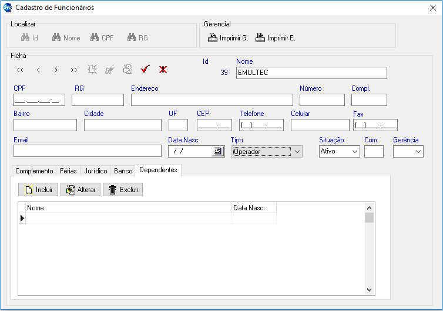This screenshot has height=311, width=443.
Task: Go to next record with > button
Action: click(x=56, y=70)
